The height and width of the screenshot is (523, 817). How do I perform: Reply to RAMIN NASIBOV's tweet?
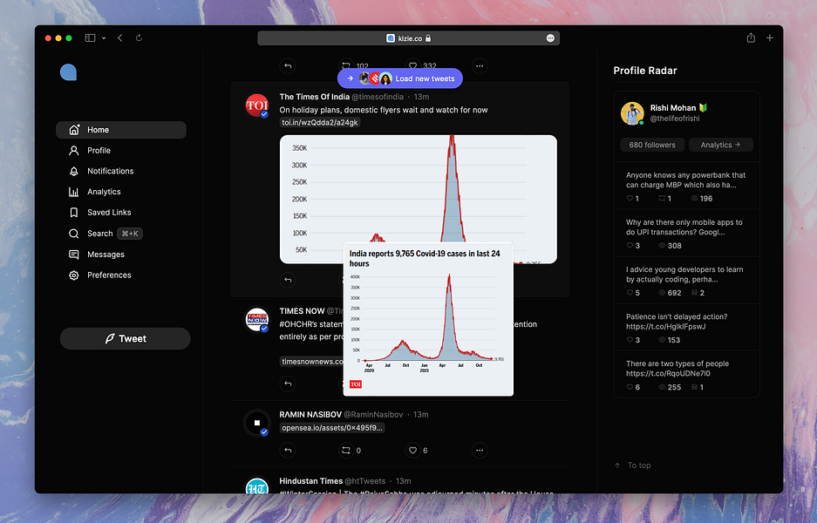click(x=288, y=450)
